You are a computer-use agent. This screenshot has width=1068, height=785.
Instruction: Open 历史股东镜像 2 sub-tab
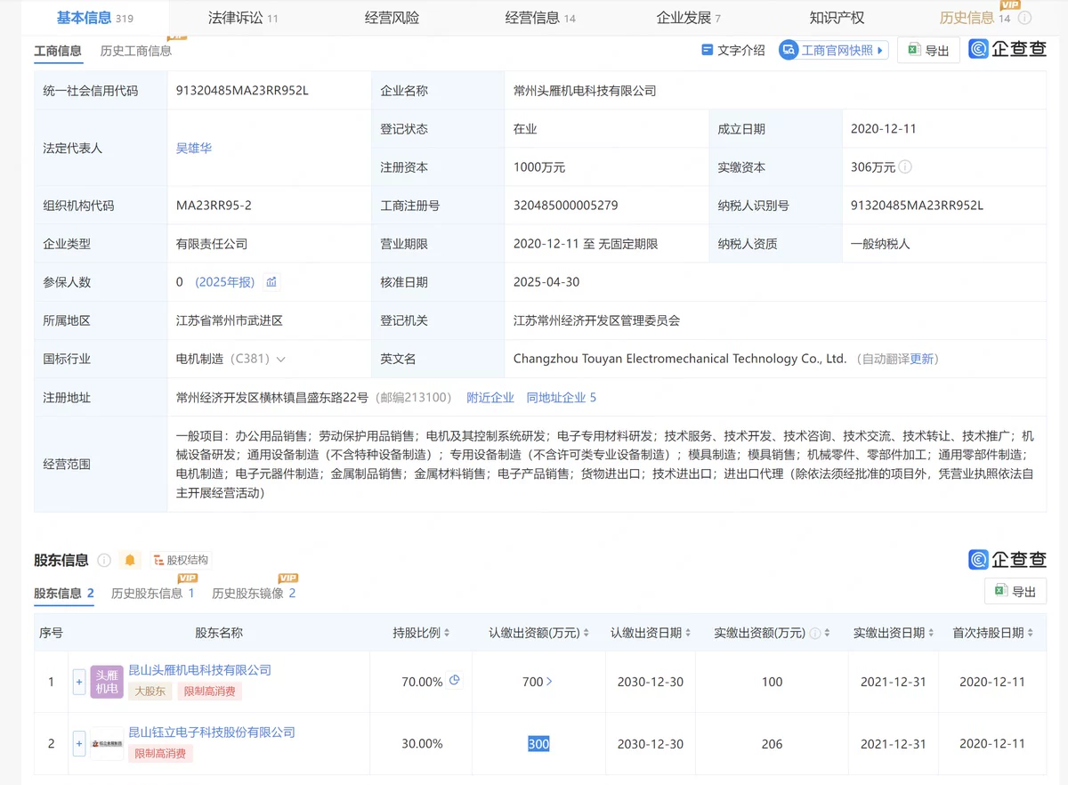[254, 593]
